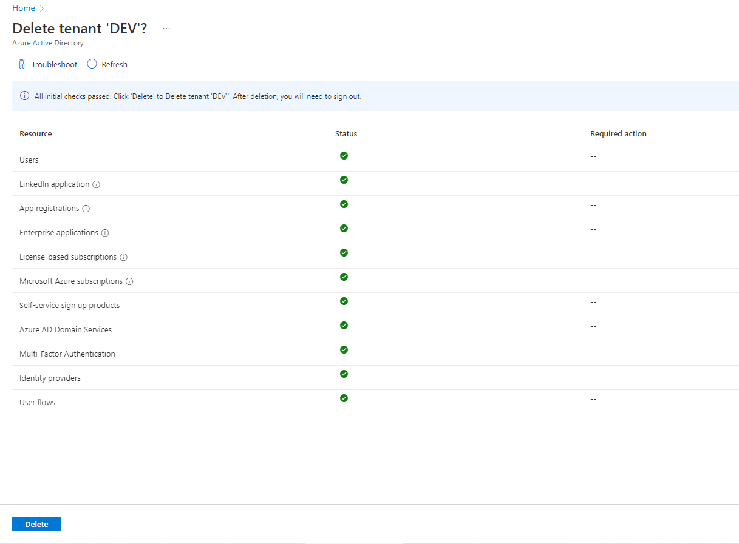
Task: Open the ellipsis menu beside the page title
Action: pyautogui.click(x=166, y=28)
